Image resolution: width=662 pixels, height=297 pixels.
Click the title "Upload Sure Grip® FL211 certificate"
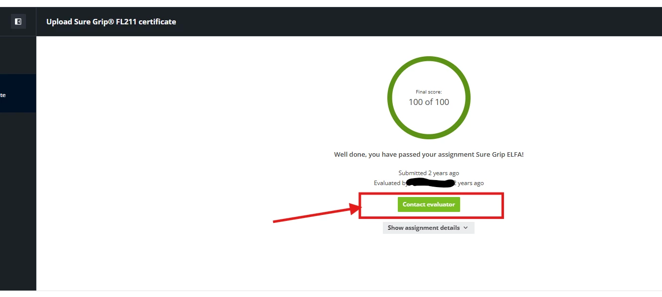point(111,22)
